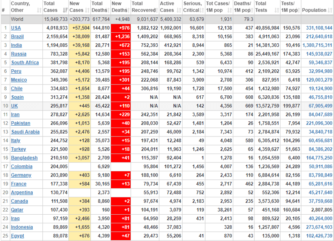Open the France country link
334x241 pixels.
pos(19,184)
